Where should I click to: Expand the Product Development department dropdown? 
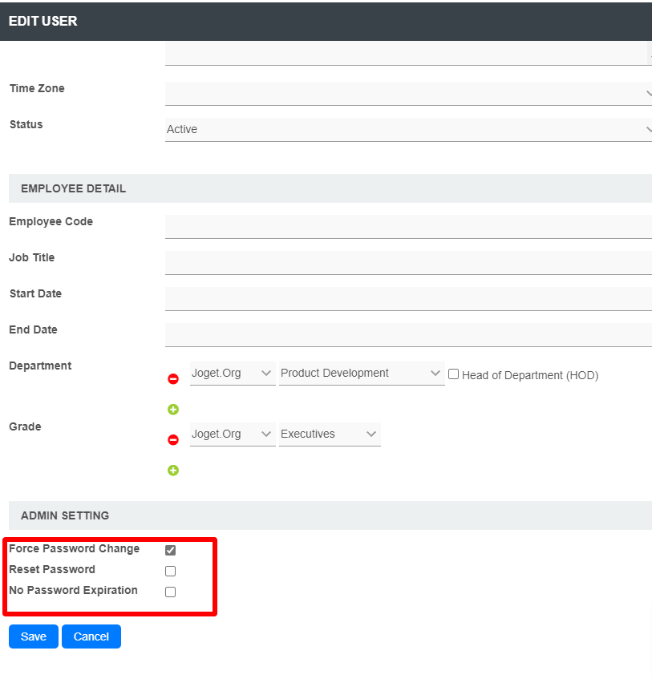coord(362,374)
